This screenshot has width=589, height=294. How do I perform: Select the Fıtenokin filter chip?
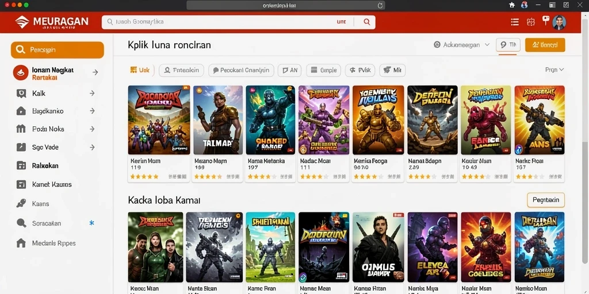181,70
